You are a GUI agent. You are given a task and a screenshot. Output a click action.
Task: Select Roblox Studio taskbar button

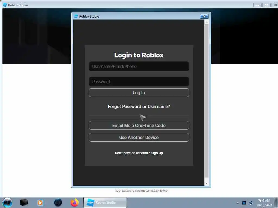tap(105, 203)
